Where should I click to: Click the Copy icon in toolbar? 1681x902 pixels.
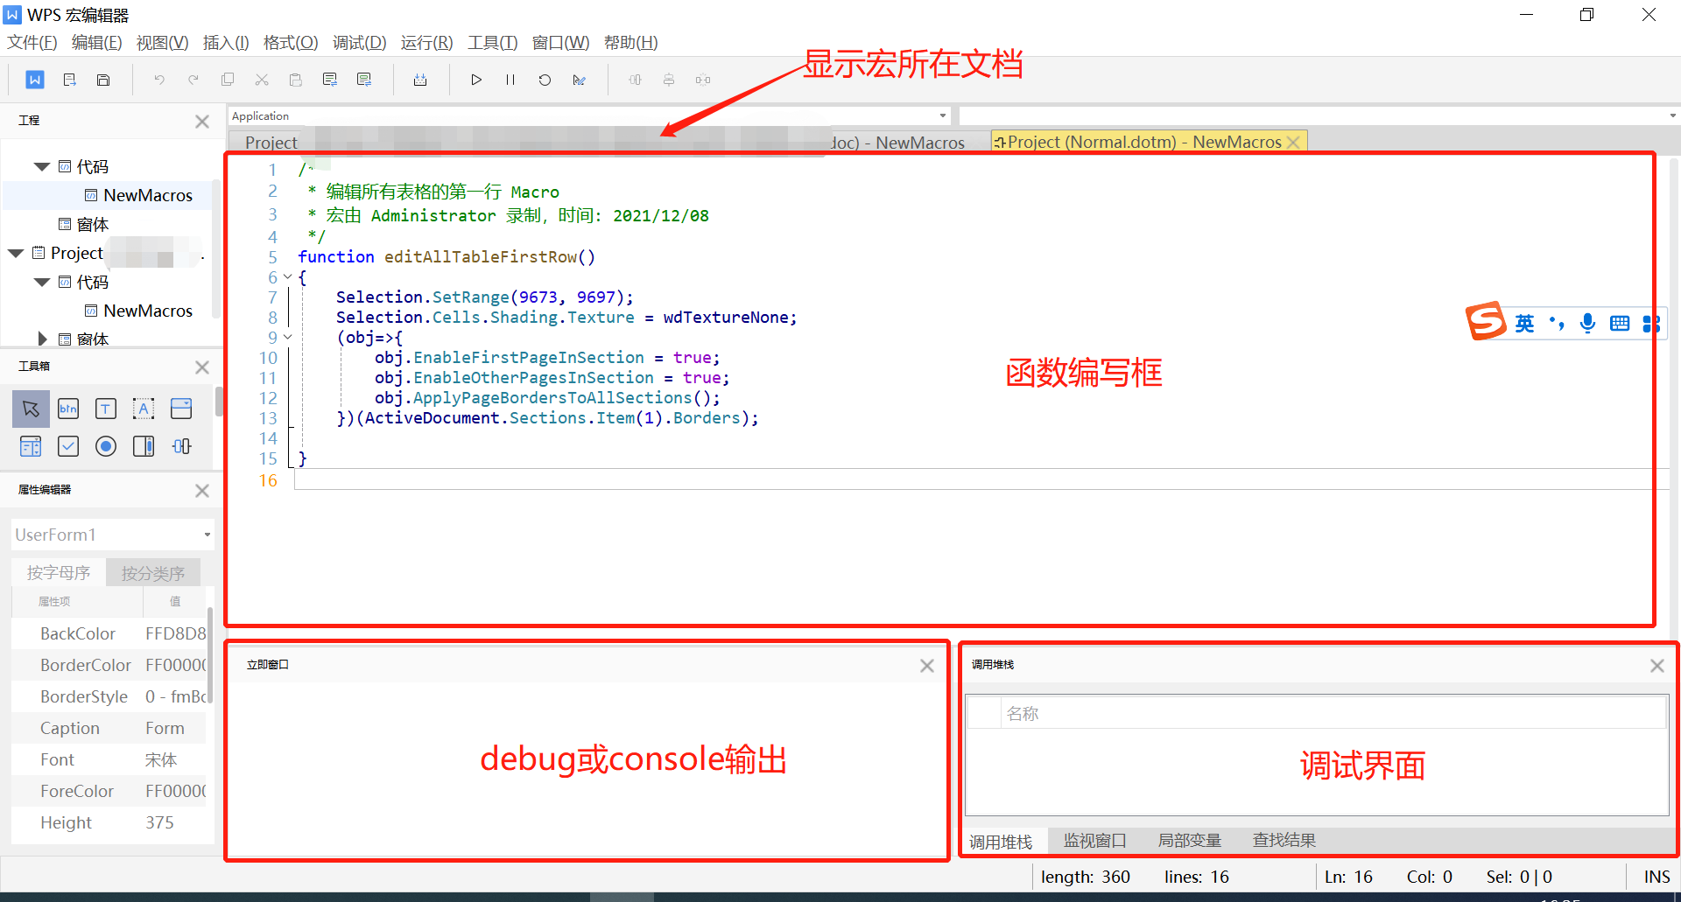228,80
